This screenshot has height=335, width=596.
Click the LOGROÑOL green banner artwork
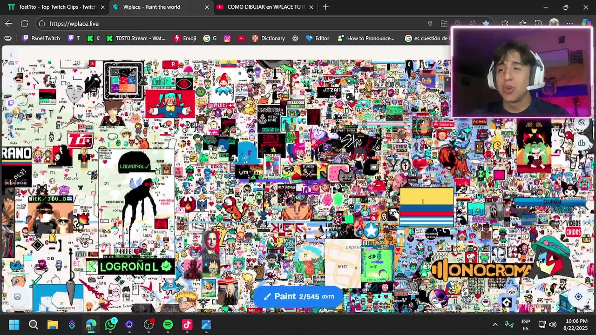(130, 267)
